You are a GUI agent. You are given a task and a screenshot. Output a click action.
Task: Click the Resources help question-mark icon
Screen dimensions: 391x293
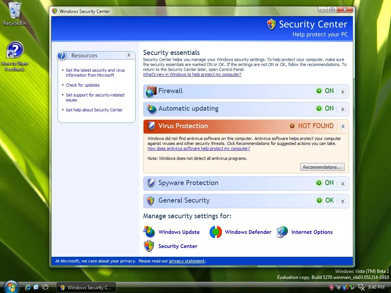click(61, 56)
